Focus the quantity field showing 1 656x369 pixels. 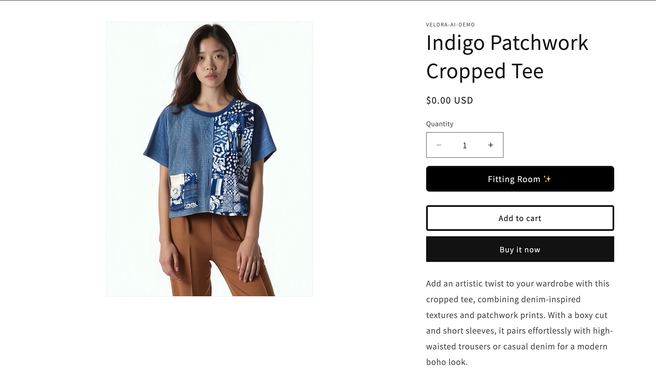point(465,145)
